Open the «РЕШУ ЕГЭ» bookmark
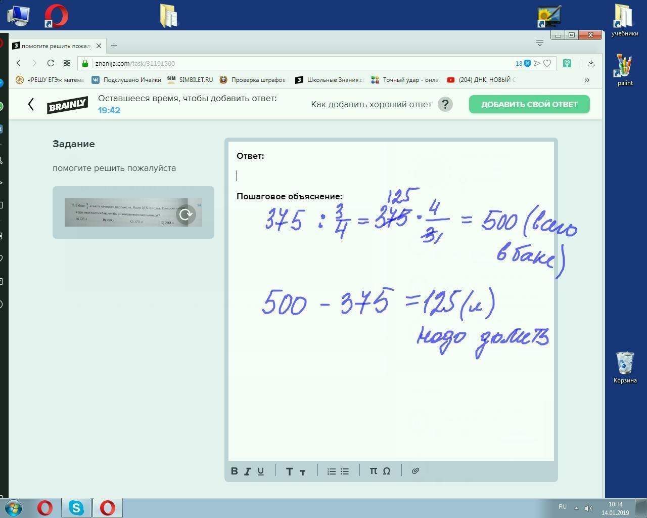The height and width of the screenshot is (518, 647). point(50,80)
